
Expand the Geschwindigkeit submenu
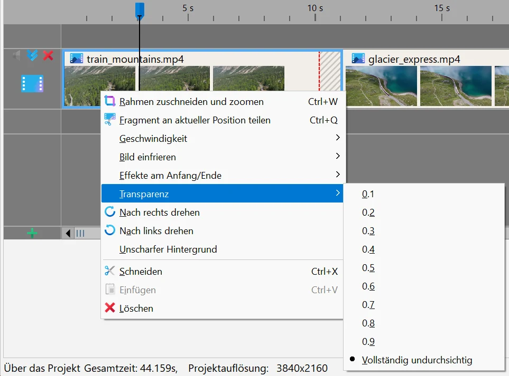click(x=222, y=139)
